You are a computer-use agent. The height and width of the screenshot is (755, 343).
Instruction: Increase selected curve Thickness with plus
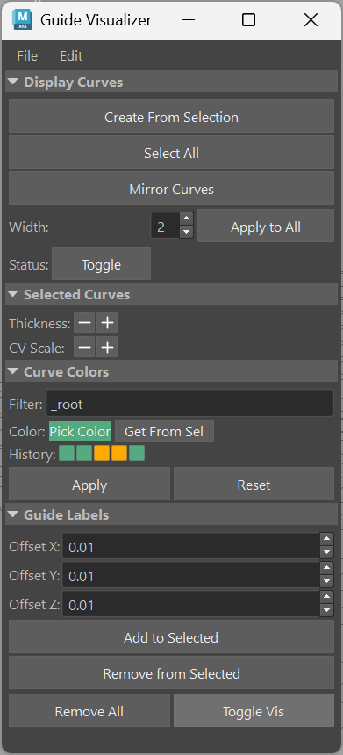[107, 323]
